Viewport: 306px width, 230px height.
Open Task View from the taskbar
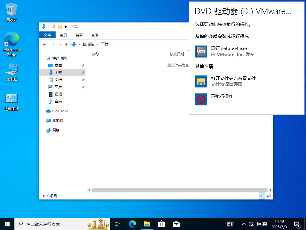pos(117,224)
